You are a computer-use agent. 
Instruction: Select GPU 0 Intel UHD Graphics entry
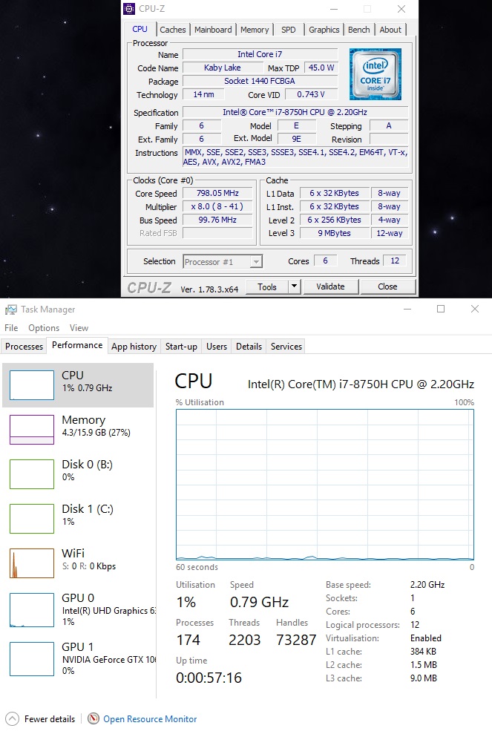[x=78, y=609]
